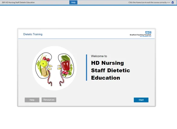Click the gray Help button on slide
This screenshot has height=129, width=177.
32,100
